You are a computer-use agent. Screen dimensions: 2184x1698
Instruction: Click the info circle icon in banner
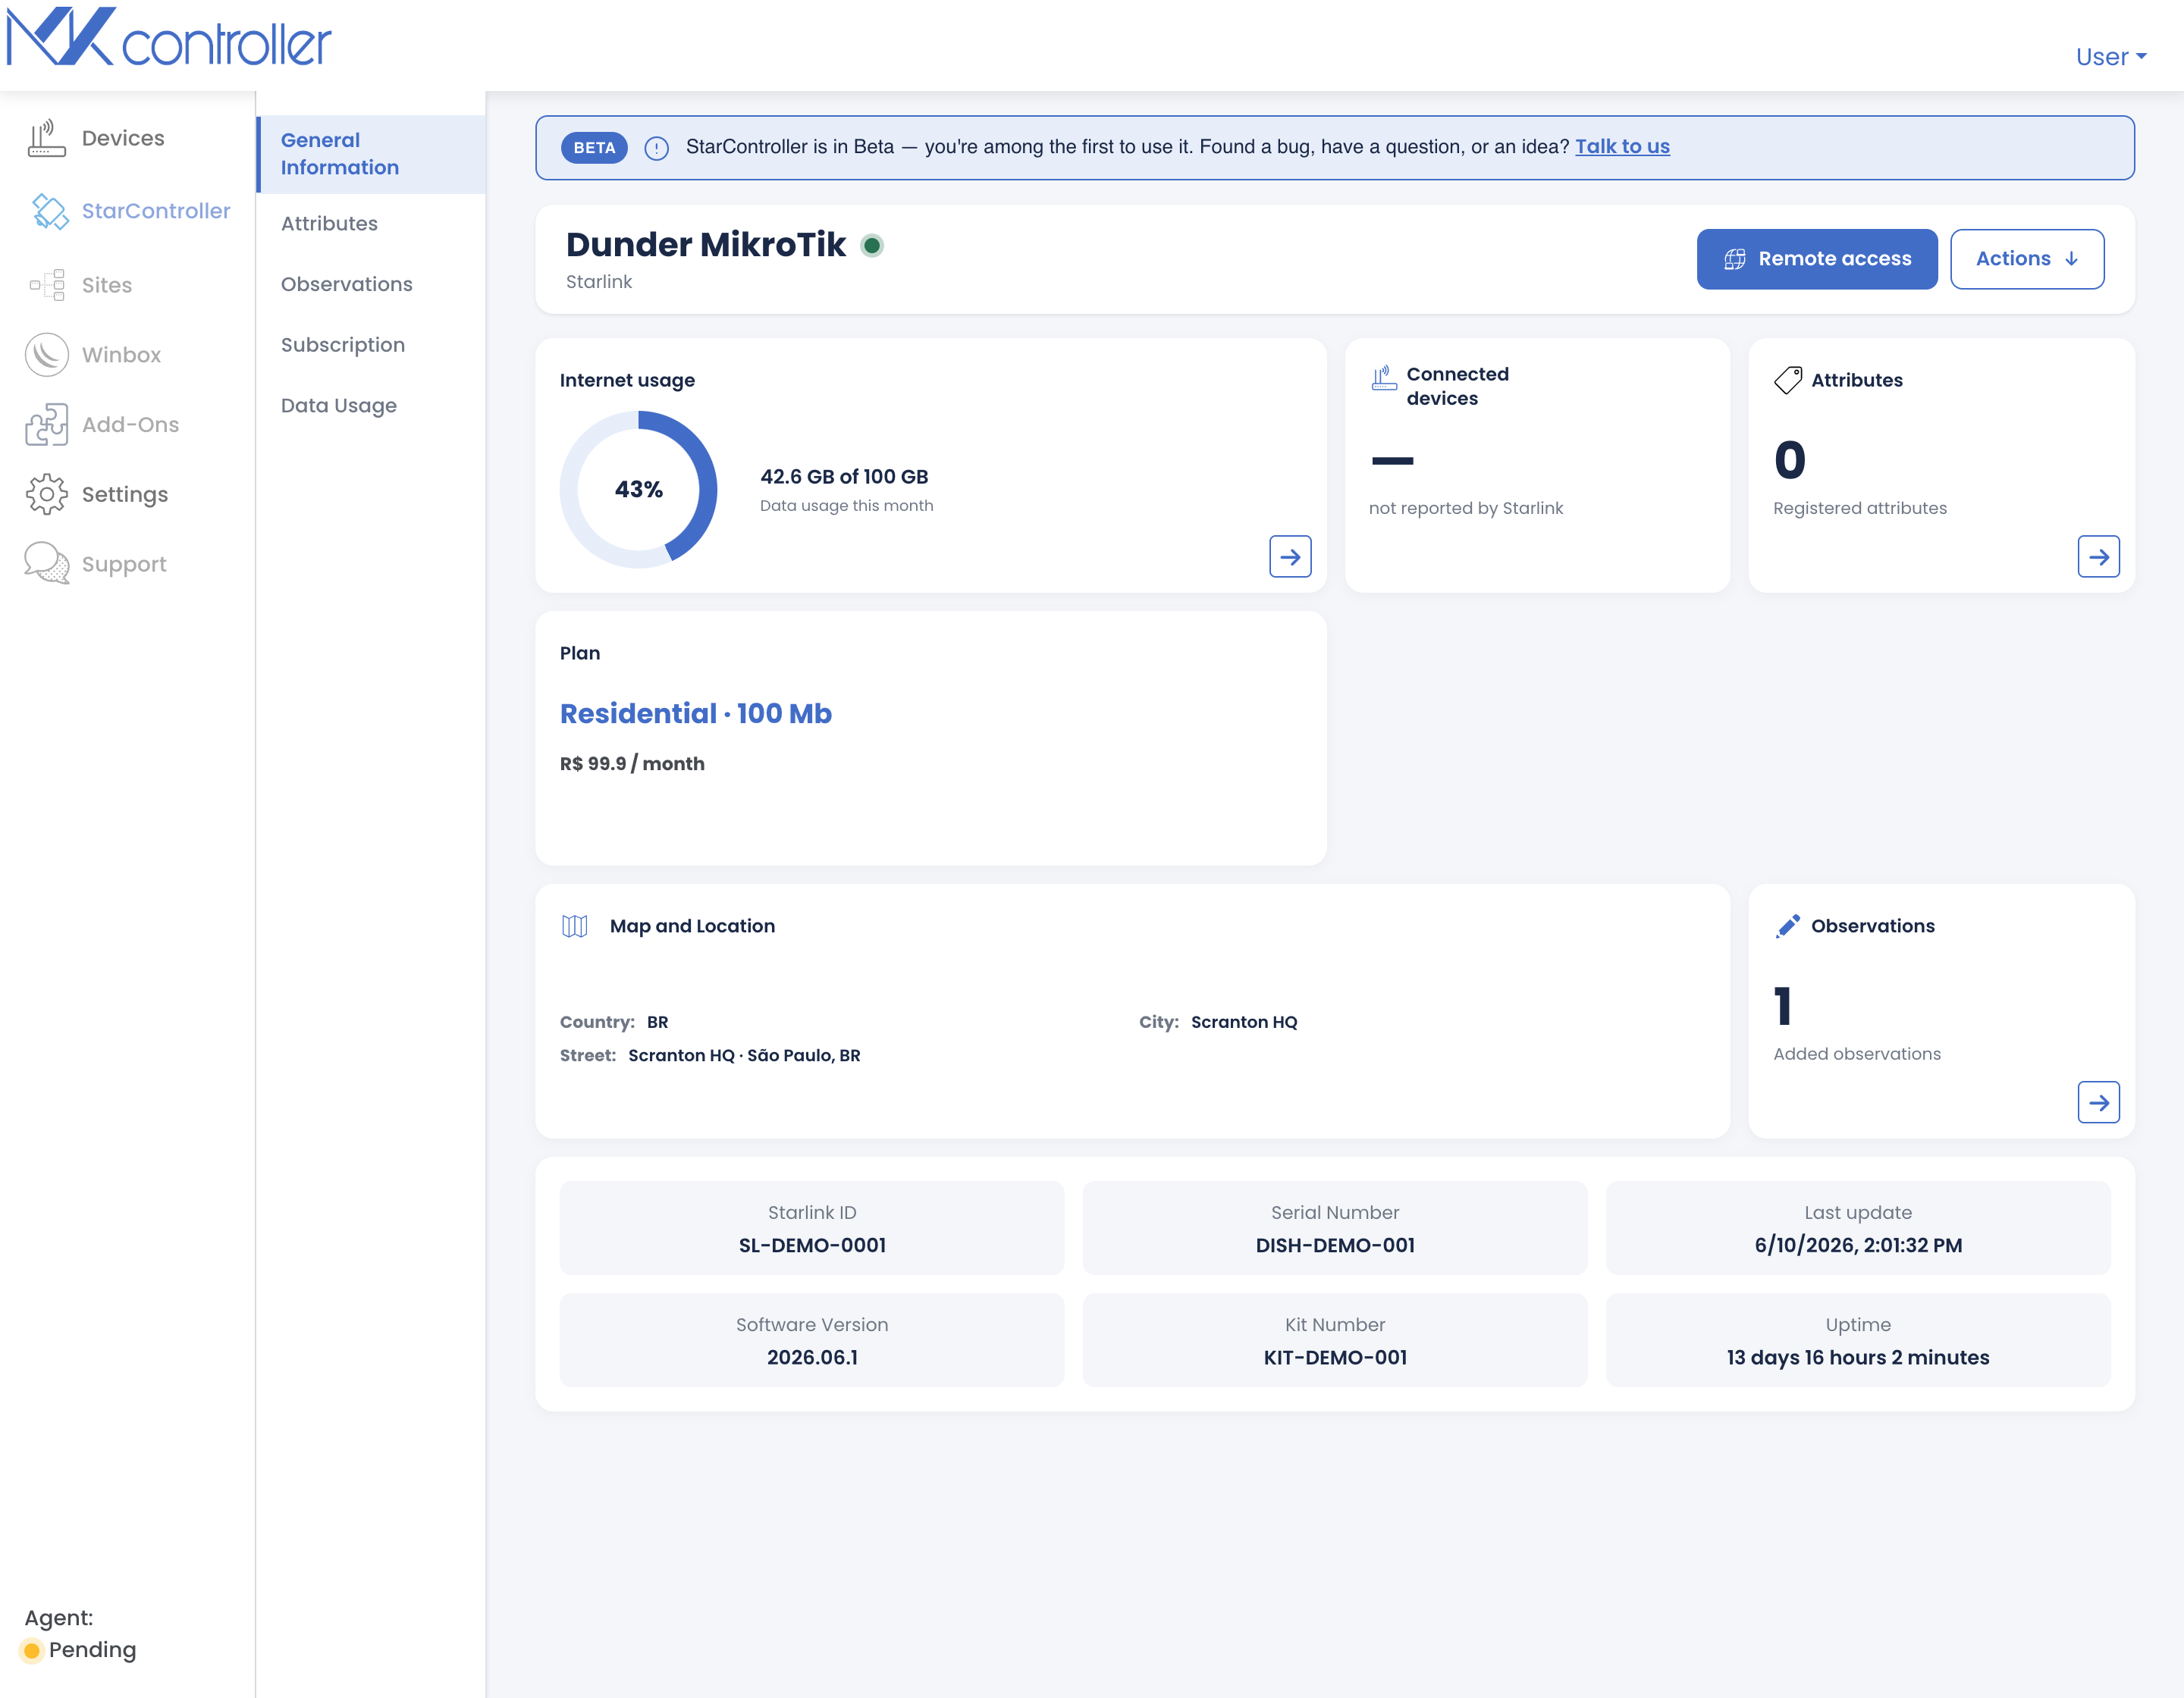coord(656,148)
